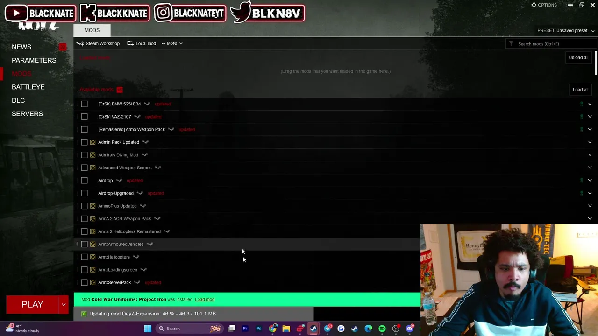Click pending-update clock icon for Admin Pack Updated
Viewport: 598px width, 336px height.
tap(93, 142)
